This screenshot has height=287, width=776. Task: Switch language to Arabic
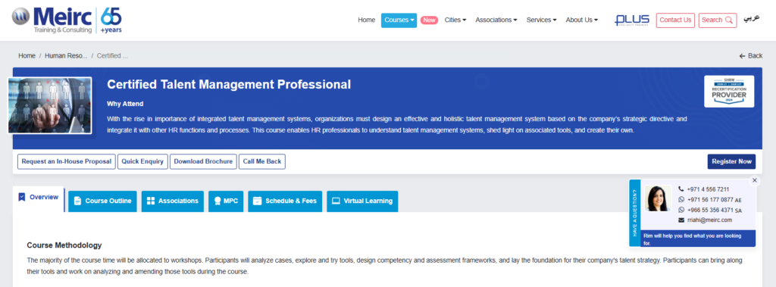point(751,19)
